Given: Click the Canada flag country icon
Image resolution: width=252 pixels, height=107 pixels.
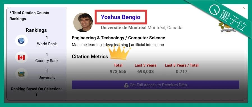Looking at the screenshot, I should (x=21, y=58).
